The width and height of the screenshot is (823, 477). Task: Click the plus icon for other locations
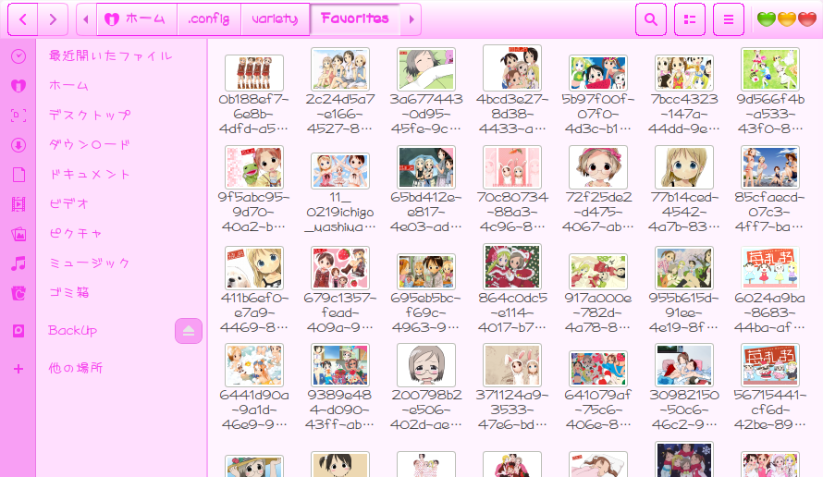pos(18,369)
